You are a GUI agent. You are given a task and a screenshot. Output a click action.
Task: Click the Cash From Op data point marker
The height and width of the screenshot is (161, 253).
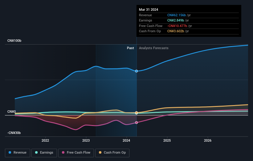point(137,112)
